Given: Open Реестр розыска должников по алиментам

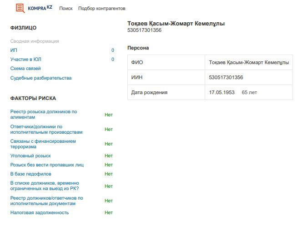Looking at the screenshot, I should [44, 114].
